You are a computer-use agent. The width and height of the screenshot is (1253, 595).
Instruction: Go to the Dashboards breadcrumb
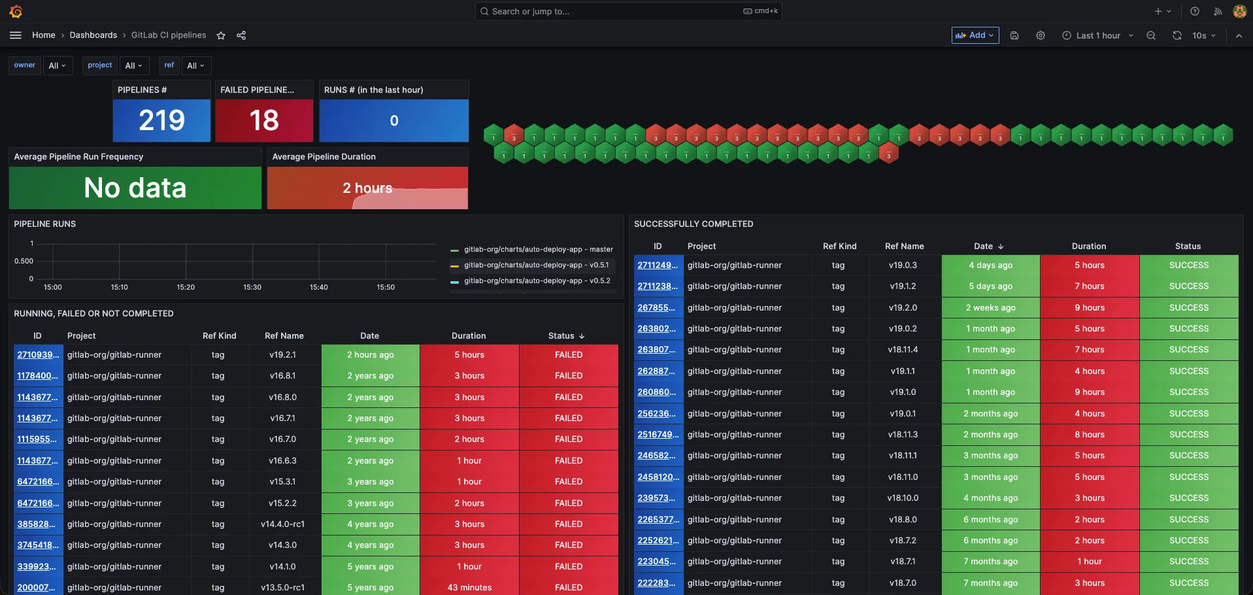pyautogui.click(x=93, y=35)
